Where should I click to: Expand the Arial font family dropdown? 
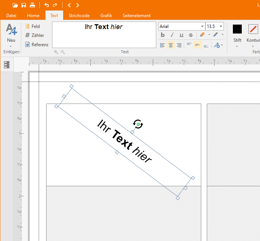[x=202, y=26]
